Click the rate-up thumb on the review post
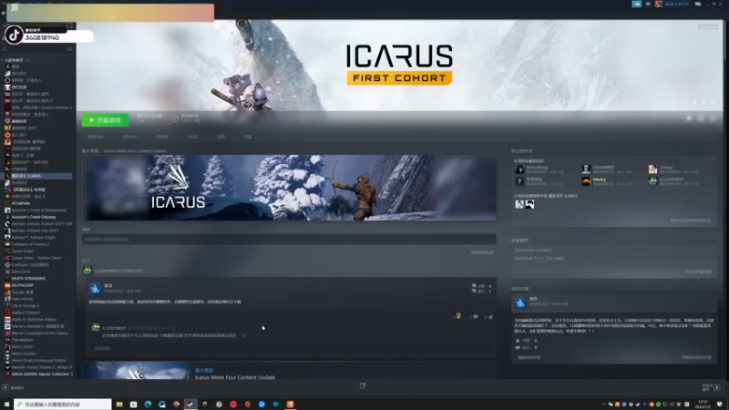729x410 pixels. (491, 316)
